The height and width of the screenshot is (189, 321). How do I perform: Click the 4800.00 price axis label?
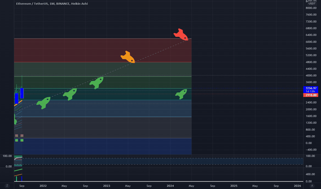311,62
